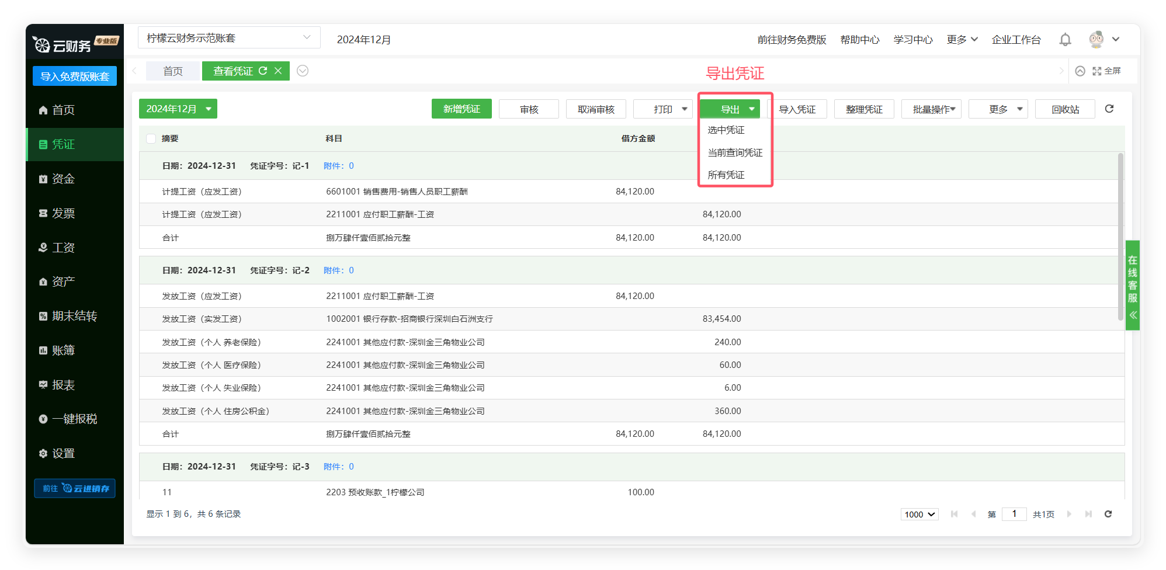Click the page number input field
The image size is (1166, 570).
1014,514
